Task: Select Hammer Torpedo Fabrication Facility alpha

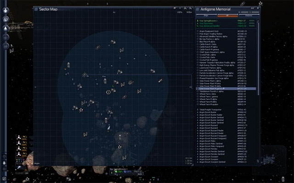Action: tap(226, 63)
